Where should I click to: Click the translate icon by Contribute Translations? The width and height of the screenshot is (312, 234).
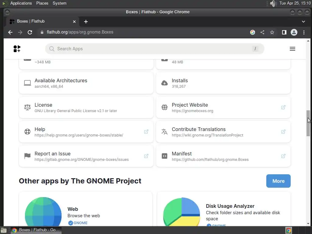pos(165,132)
